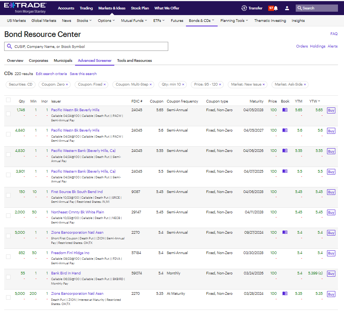The image size is (344, 311).
Task: Open the notifications bell with 97 alerts
Action: point(276,8)
